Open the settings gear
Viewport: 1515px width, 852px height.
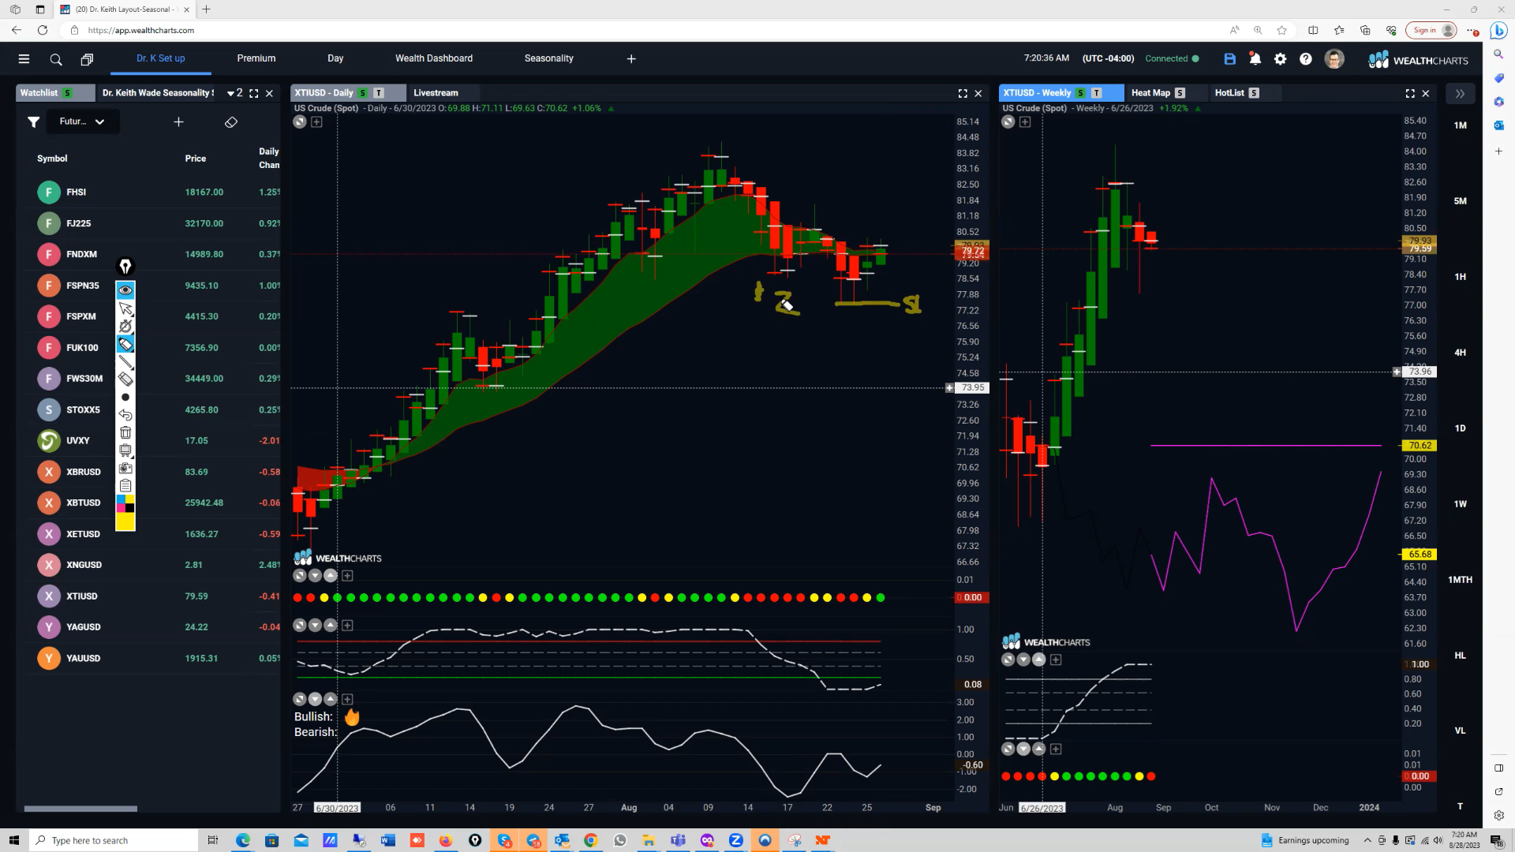tap(1280, 59)
